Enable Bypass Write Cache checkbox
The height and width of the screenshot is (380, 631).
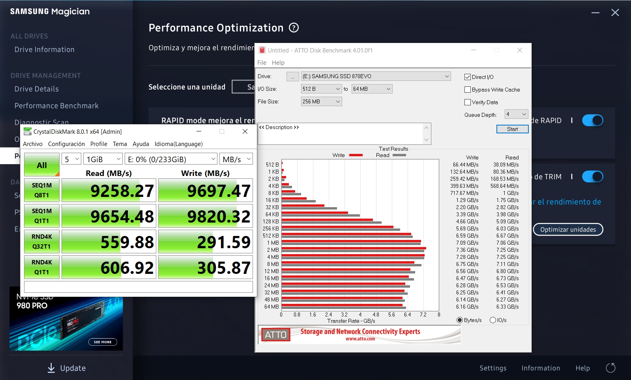point(468,90)
